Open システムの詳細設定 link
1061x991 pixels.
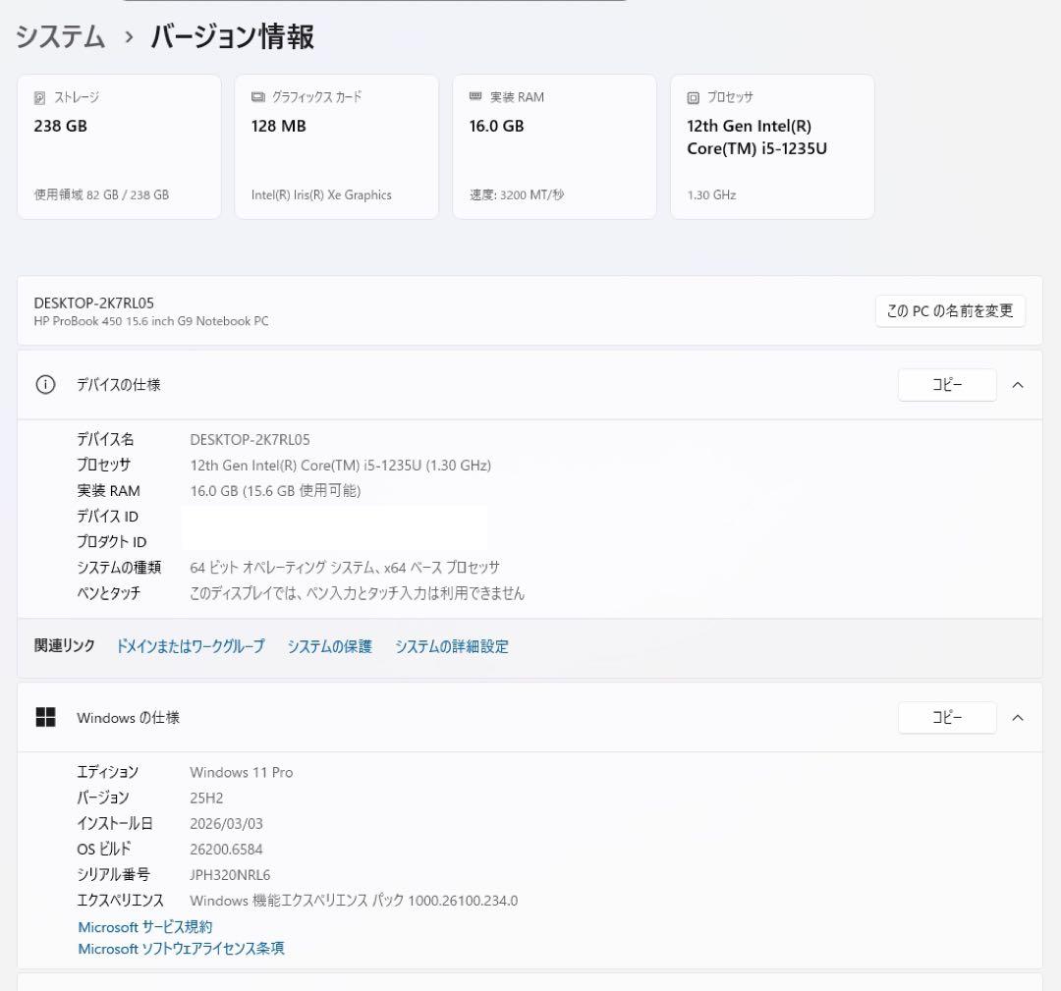click(x=452, y=646)
